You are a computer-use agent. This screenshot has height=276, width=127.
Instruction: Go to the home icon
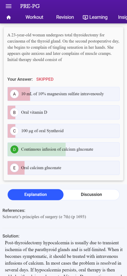tap(8, 17)
